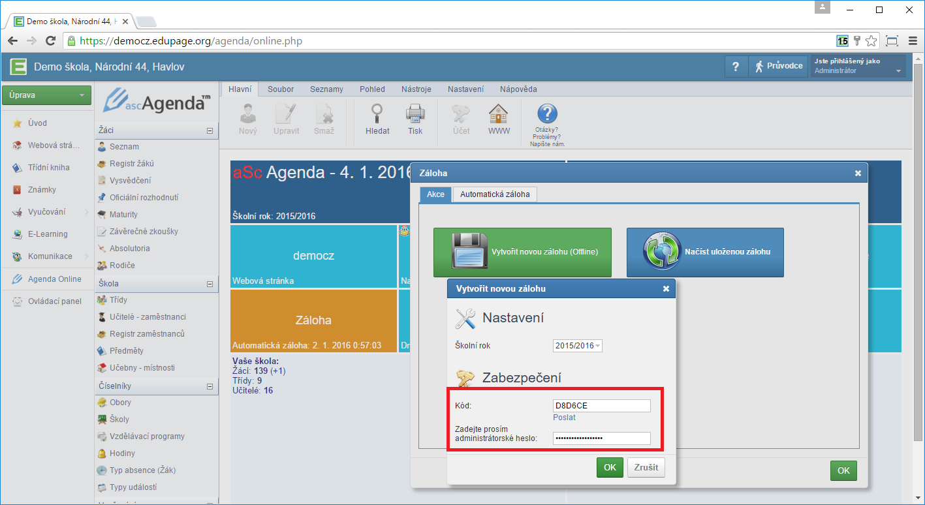The image size is (925, 505).
Task: Switch to Nastavení ribbon tab
Action: pos(465,89)
